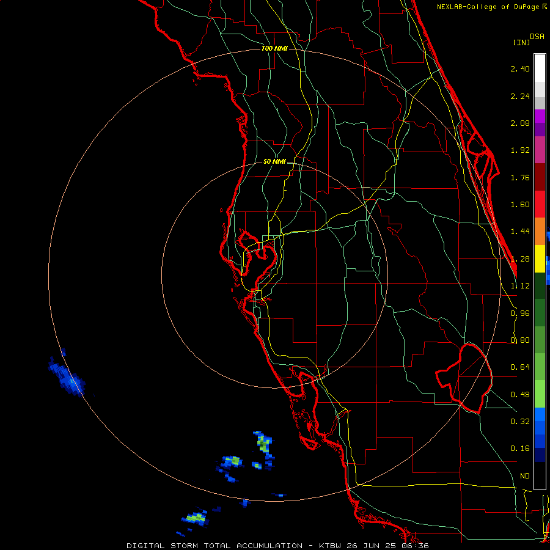Click the 100 NMI range ring label

tap(274, 48)
